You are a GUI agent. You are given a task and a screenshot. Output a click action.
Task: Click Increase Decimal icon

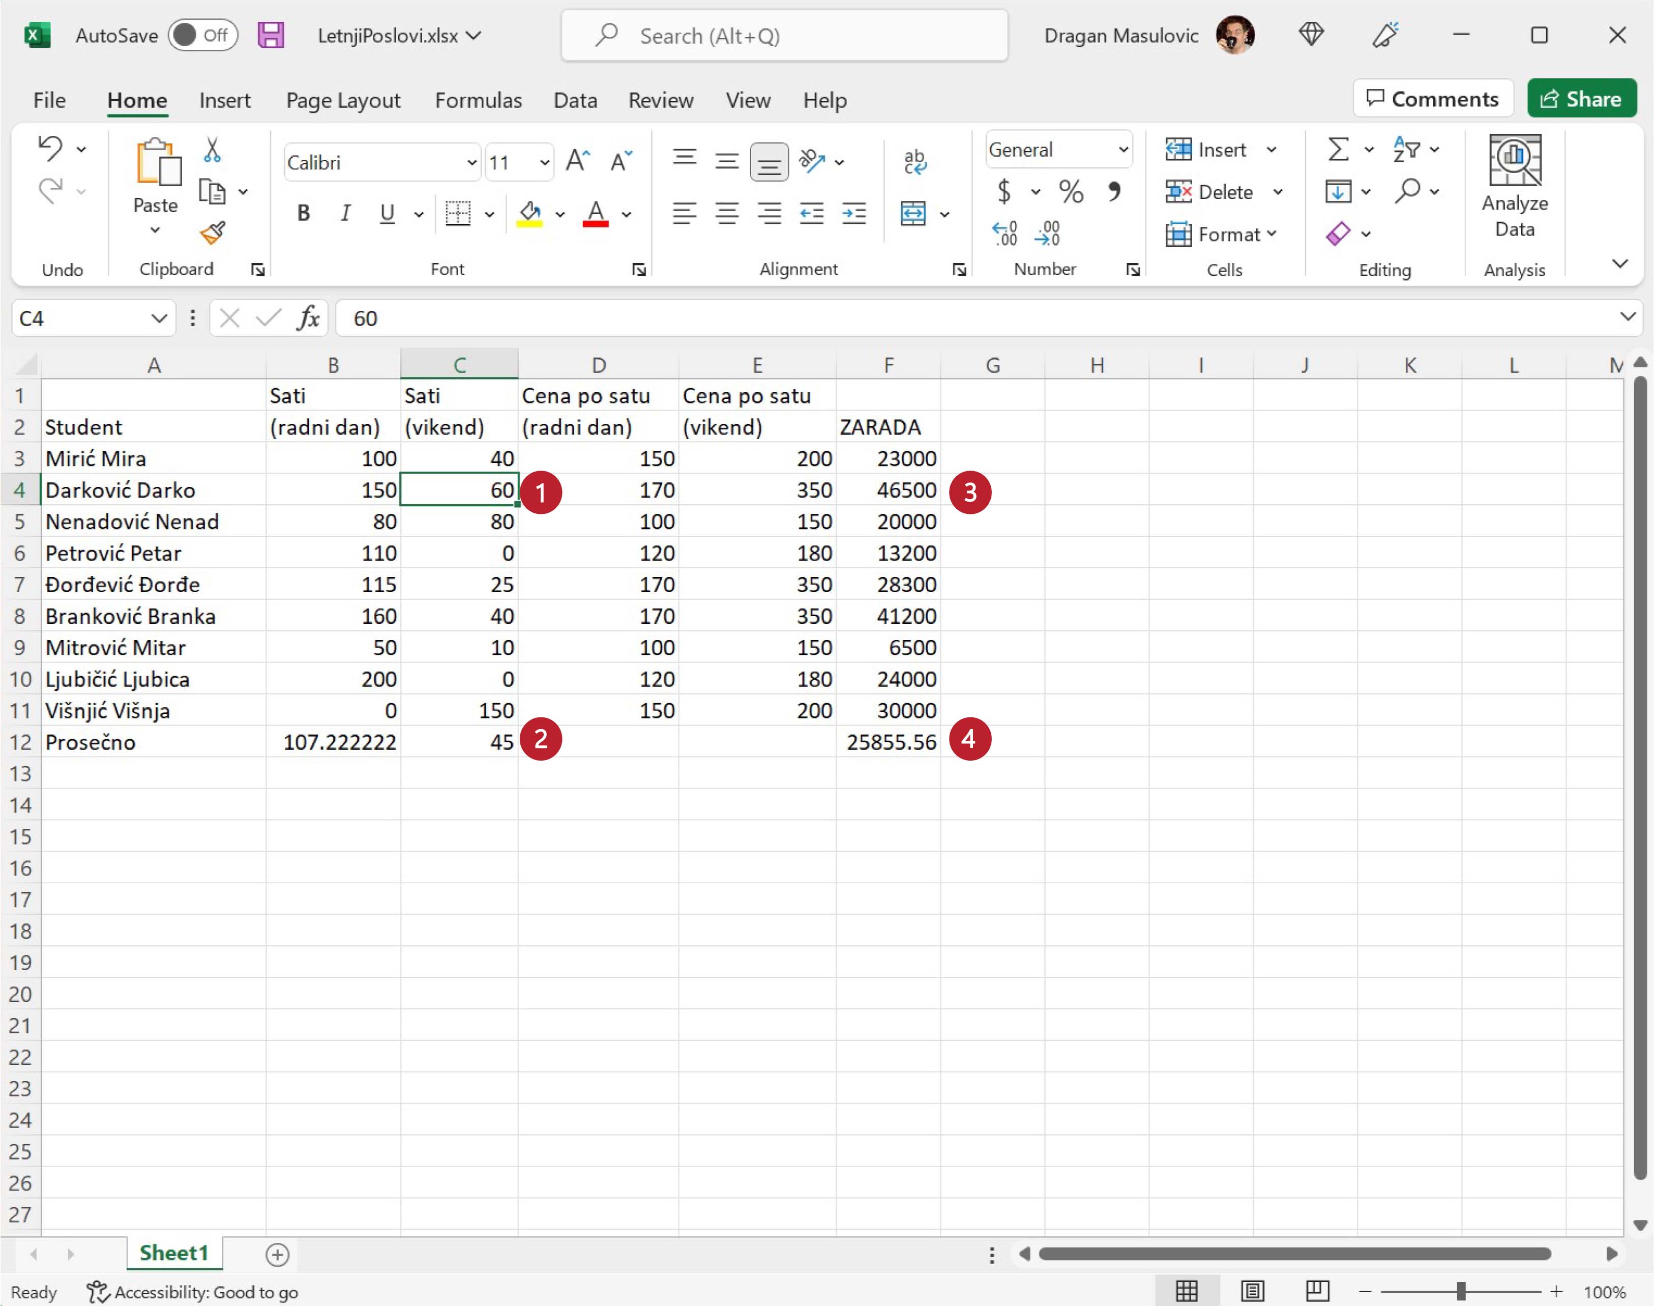pyautogui.click(x=1005, y=233)
